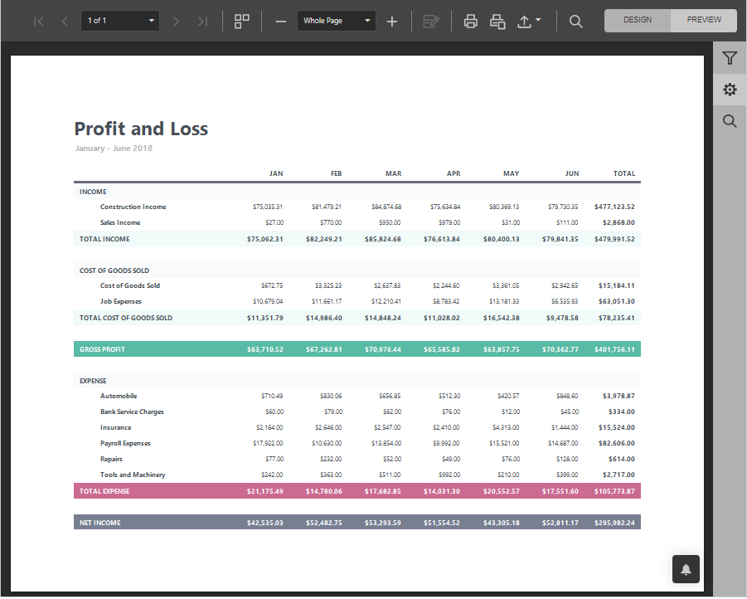Click the notification bell button

coord(686,569)
